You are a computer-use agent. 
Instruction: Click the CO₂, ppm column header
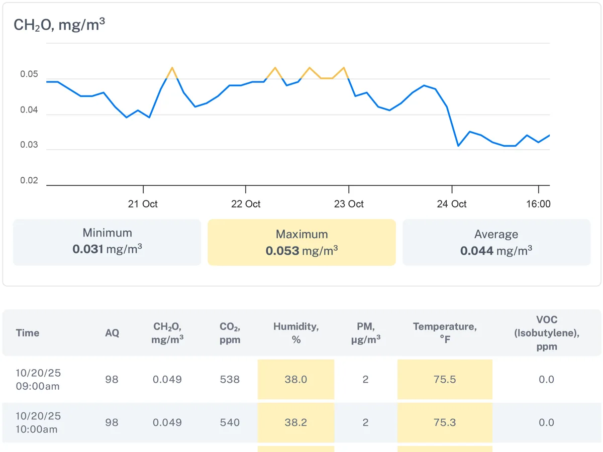pos(230,332)
